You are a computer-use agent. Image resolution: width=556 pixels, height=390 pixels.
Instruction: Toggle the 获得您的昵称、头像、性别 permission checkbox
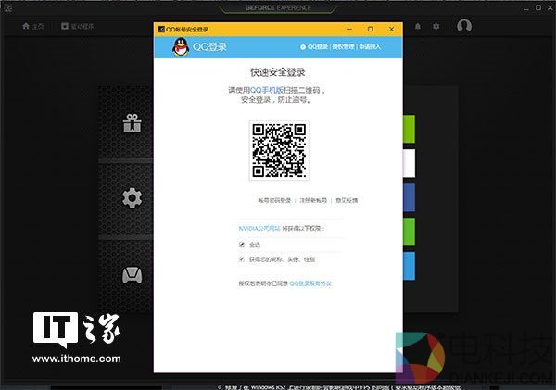pos(242,259)
